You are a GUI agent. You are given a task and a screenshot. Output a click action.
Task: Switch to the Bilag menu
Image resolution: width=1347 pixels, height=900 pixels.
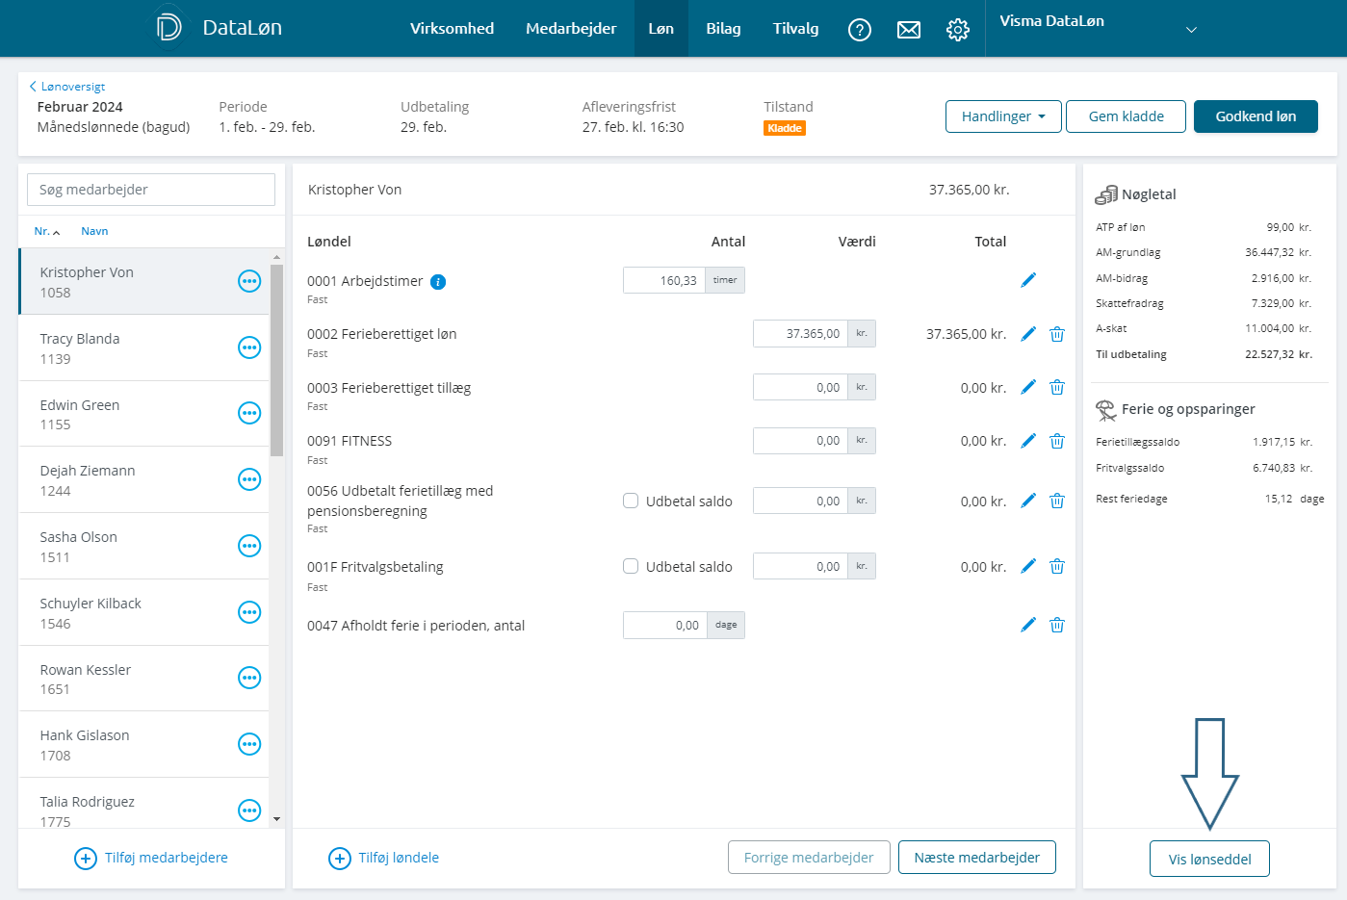click(x=723, y=29)
